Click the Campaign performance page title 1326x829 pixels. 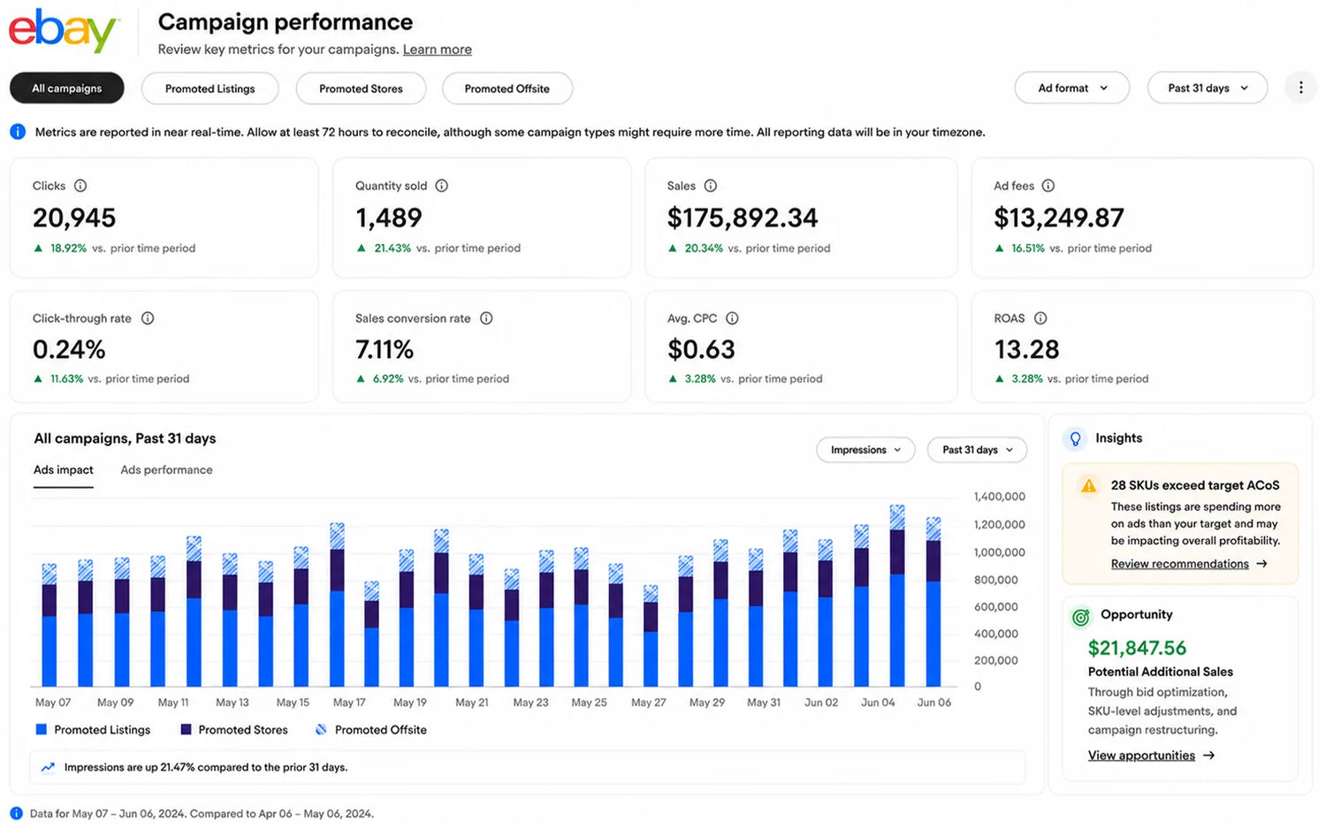pyautogui.click(x=286, y=21)
